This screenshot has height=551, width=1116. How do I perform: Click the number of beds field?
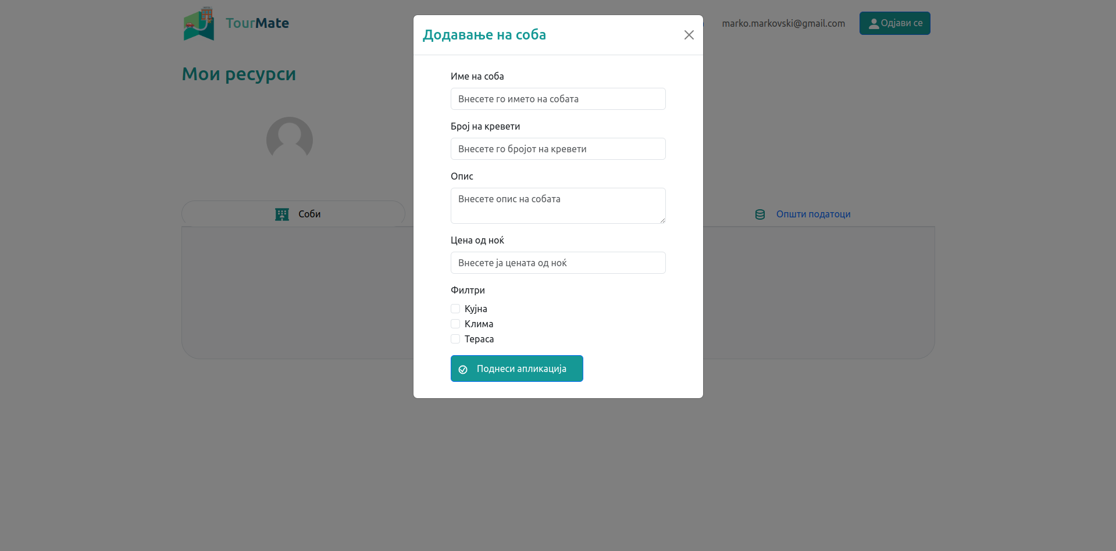558,149
